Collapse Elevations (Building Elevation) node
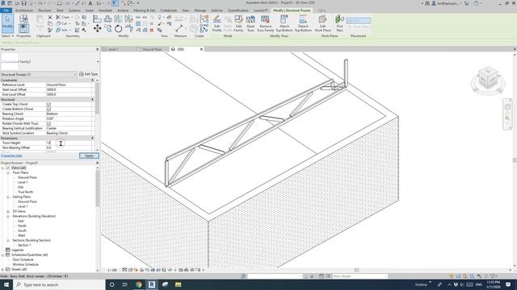Image resolution: width=517 pixels, height=290 pixels. point(8,217)
